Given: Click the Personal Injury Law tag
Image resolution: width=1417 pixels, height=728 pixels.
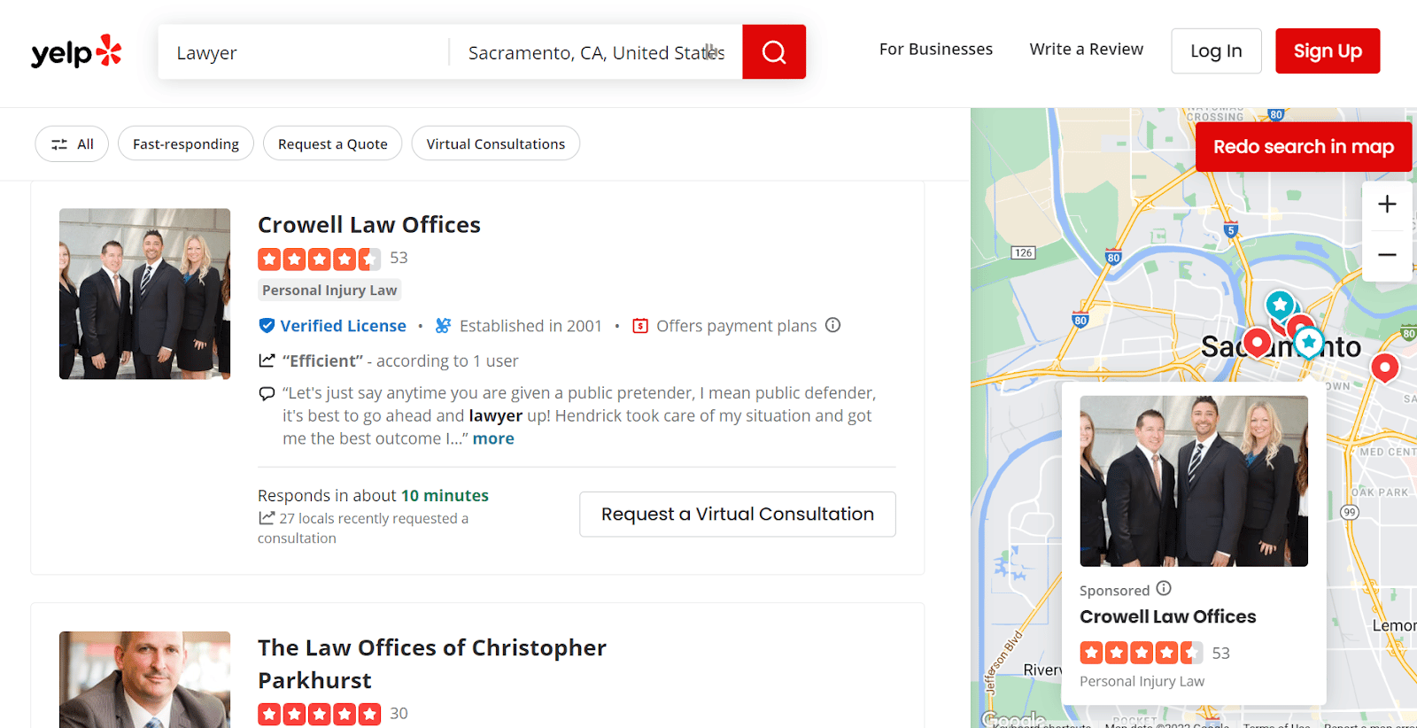Looking at the screenshot, I should click(x=329, y=290).
